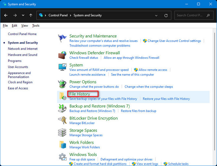
Task: Click Save backup copies of your files link
Action: (x=103, y=99)
